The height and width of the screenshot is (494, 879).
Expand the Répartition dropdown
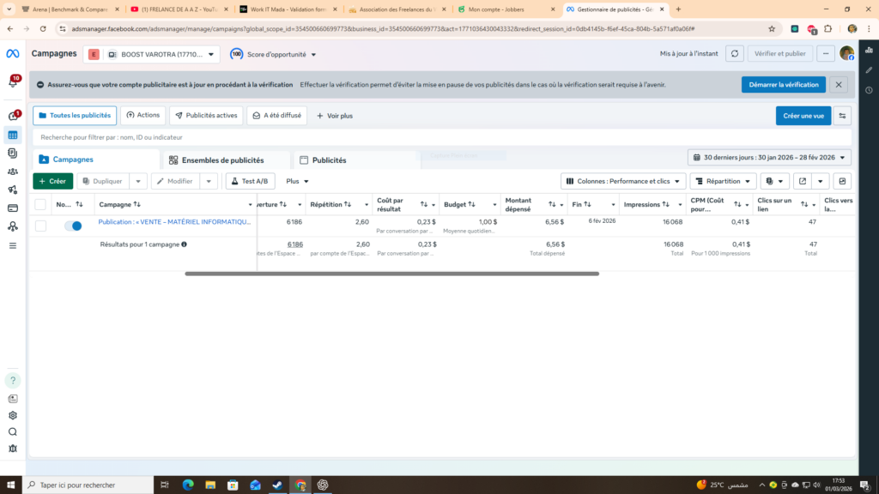pyautogui.click(x=723, y=181)
